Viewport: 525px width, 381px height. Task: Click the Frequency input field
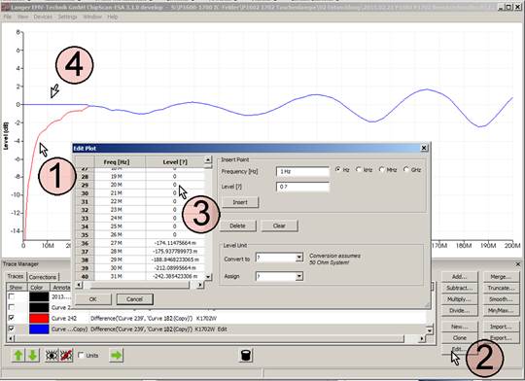(302, 171)
